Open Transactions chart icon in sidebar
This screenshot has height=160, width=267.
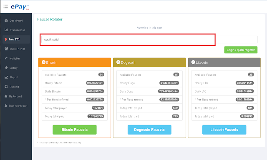tap(6, 30)
